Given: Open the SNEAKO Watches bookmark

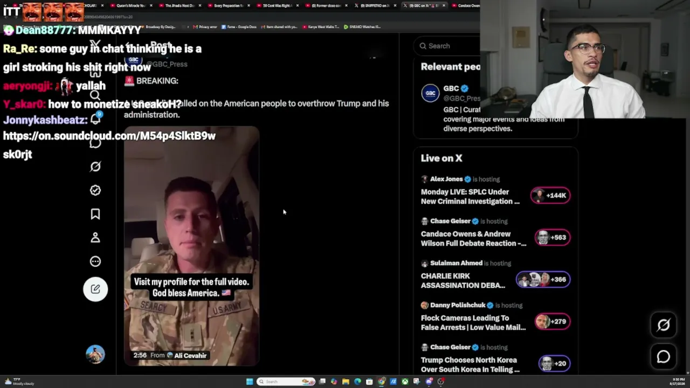Looking at the screenshot, I should coord(363,26).
